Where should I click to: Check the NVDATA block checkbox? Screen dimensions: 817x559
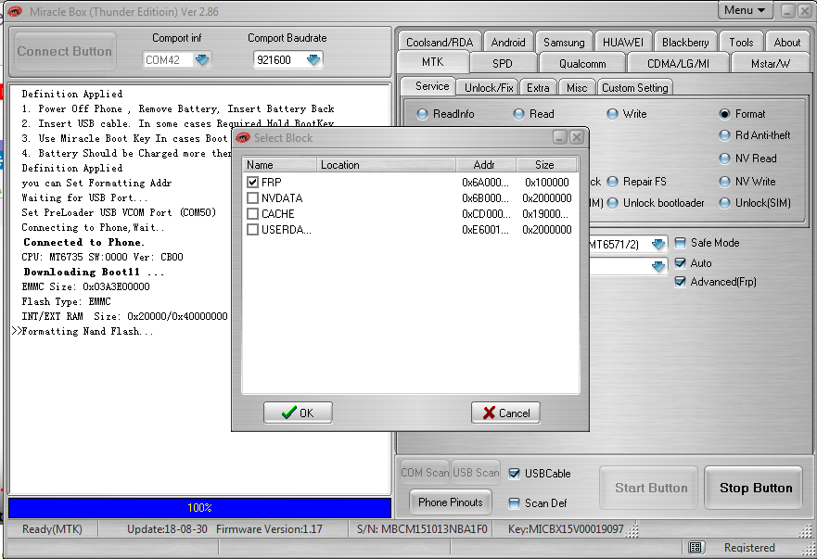tap(253, 198)
